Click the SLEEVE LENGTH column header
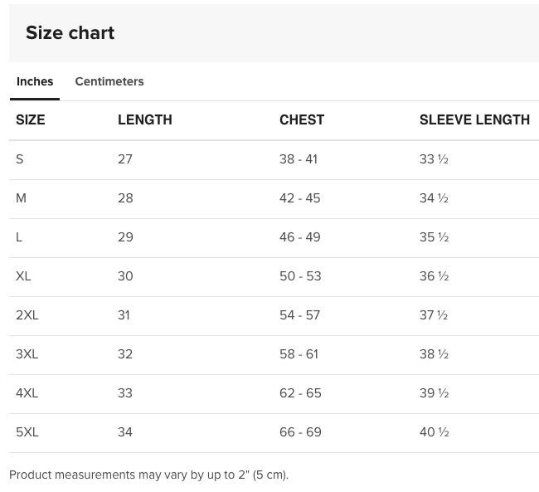539x492 pixels. coord(474,119)
